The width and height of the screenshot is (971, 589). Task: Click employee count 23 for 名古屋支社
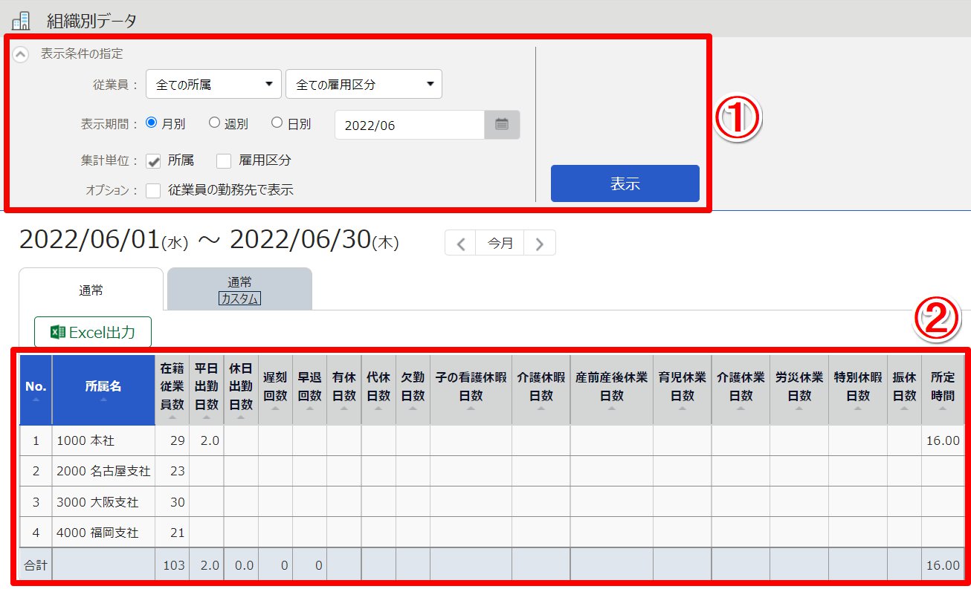coord(178,471)
